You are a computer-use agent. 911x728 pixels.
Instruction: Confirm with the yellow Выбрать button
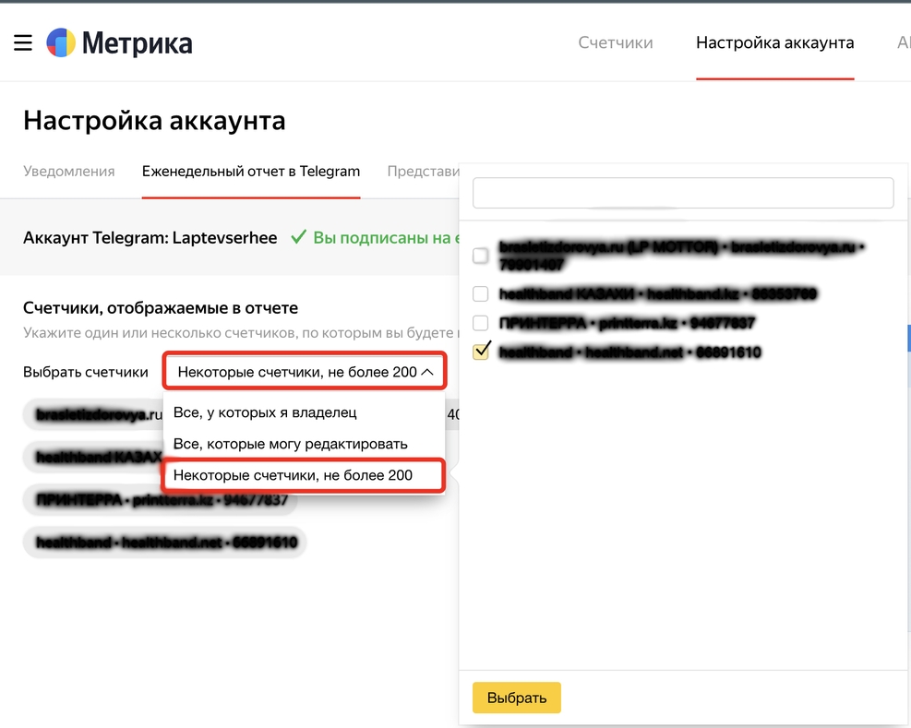click(x=517, y=698)
